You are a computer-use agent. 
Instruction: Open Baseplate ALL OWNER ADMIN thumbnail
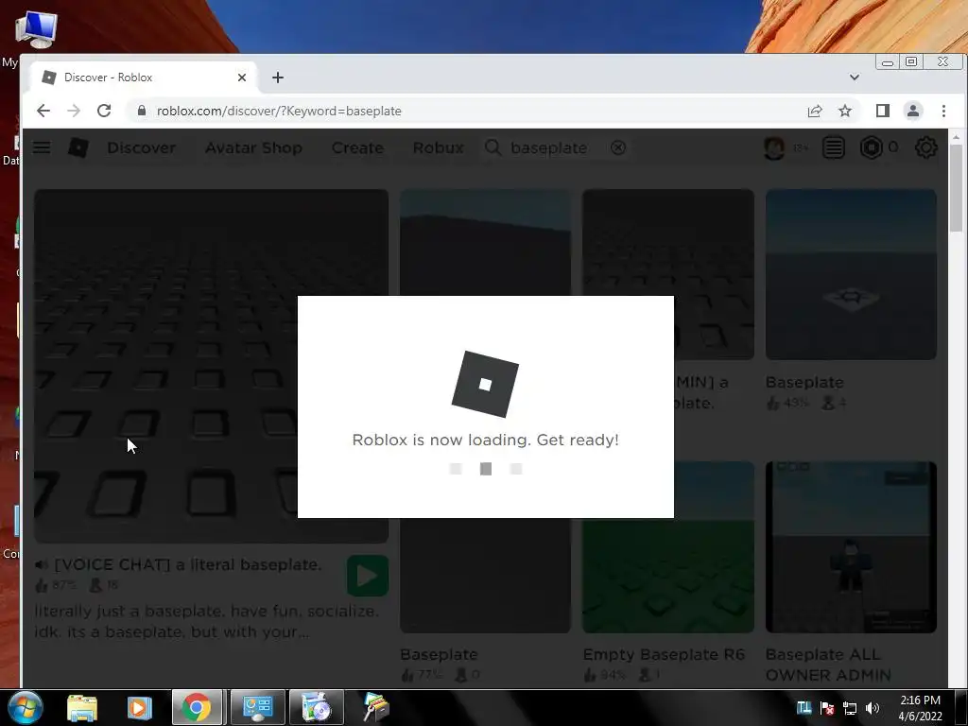(851, 546)
